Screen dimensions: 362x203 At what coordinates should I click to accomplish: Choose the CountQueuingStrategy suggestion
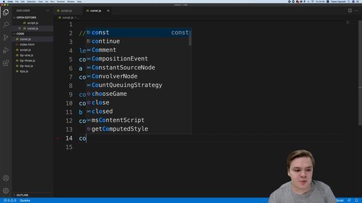[x=137, y=85]
